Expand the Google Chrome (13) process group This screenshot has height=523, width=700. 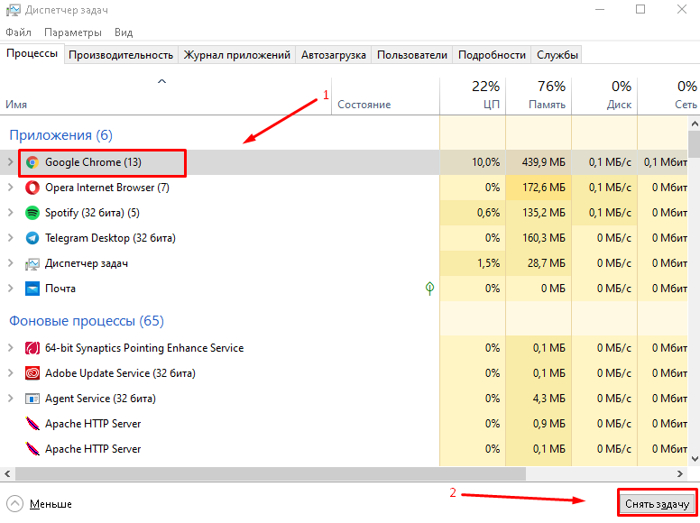pyautogui.click(x=10, y=162)
